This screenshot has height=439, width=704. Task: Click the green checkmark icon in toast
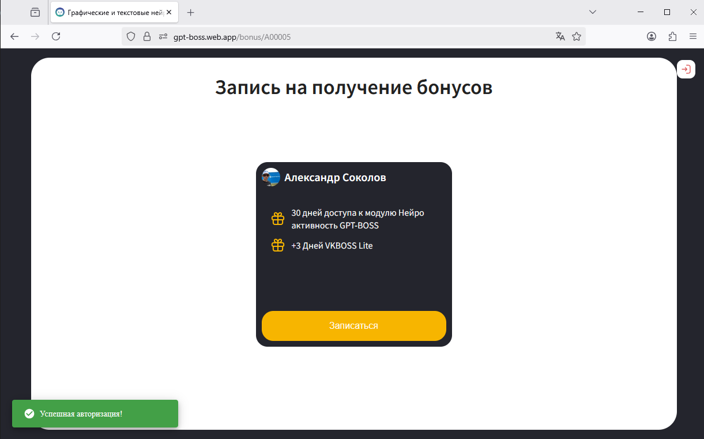pyautogui.click(x=29, y=414)
